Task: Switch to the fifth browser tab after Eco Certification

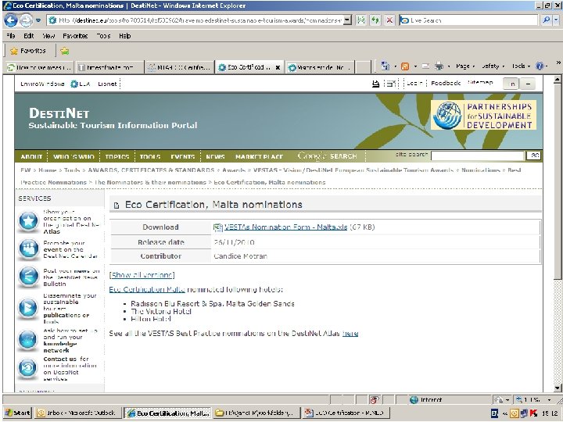Action: 321,67
